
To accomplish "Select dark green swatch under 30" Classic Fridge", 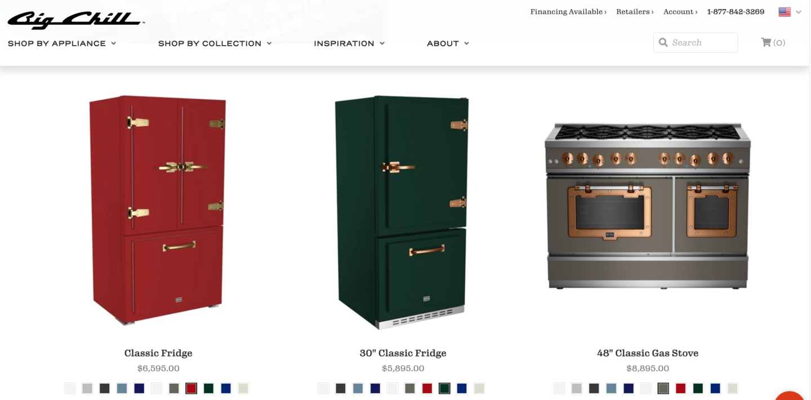I will pyautogui.click(x=444, y=388).
